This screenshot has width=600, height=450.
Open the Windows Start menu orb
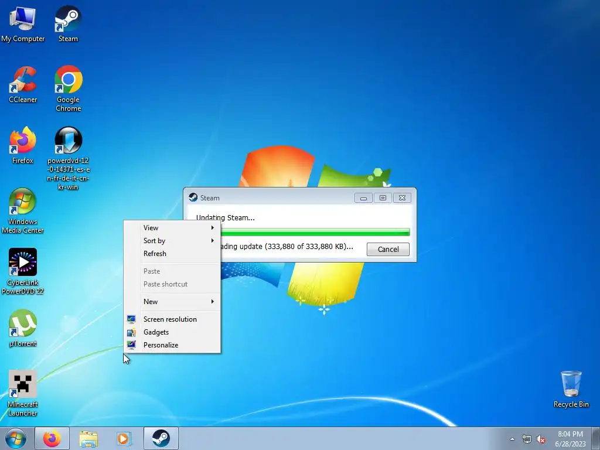point(16,438)
